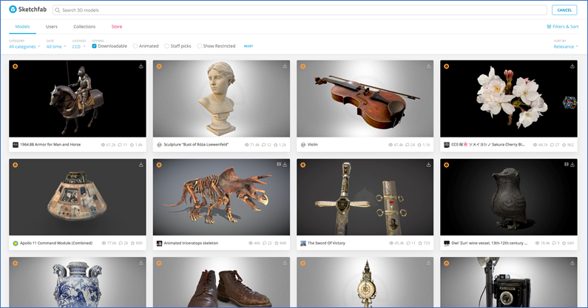Click download icon on Apollo 11 Command Module
The width and height of the screenshot is (588, 308).
(x=141, y=164)
